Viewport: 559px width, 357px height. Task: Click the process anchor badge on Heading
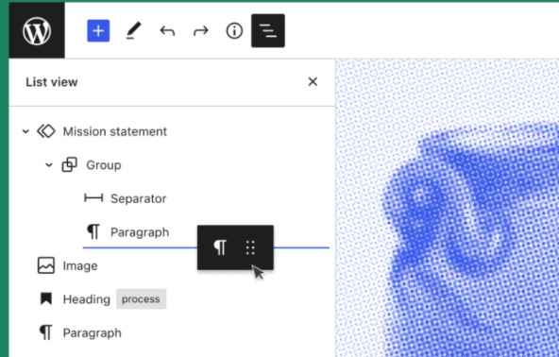141,298
